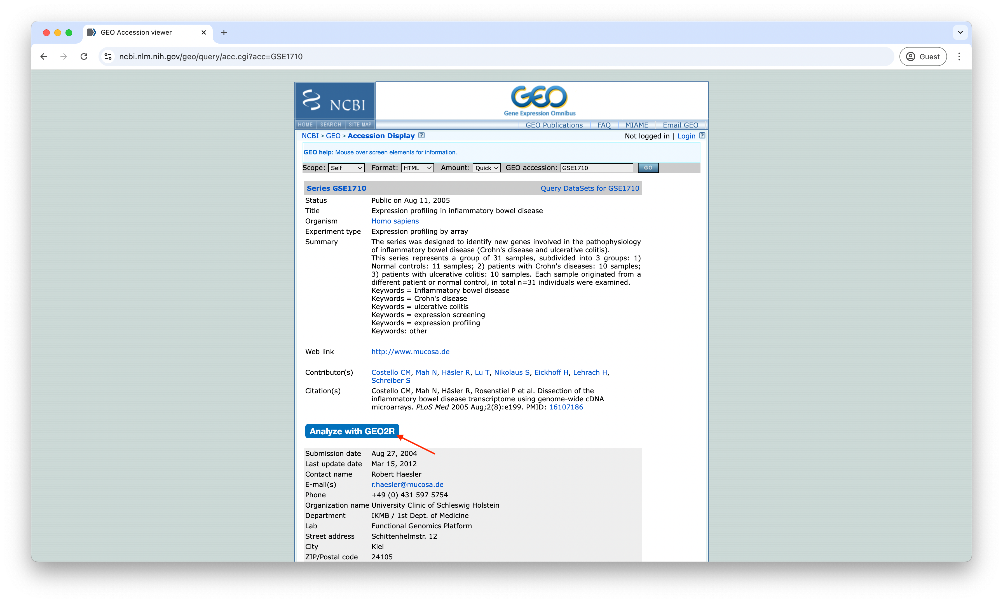Open the Homo sapiens organism link
1003x603 pixels.
pos(395,221)
